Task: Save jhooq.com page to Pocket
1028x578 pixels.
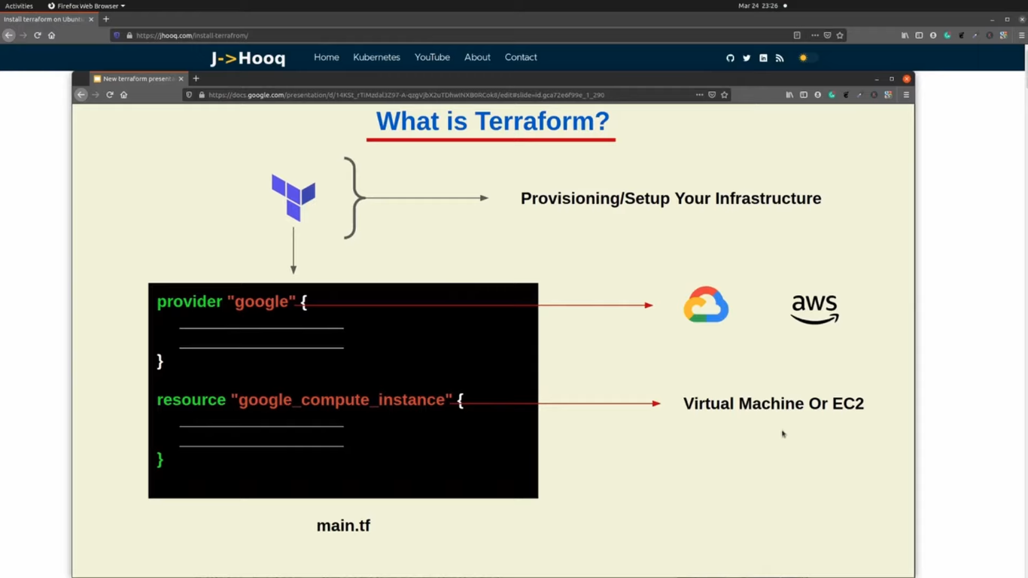Action: pyautogui.click(x=827, y=35)
